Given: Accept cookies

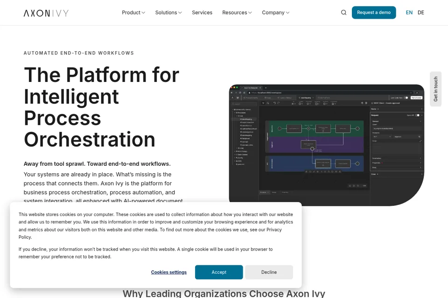Looking at the screenshot, I should 219,272.
